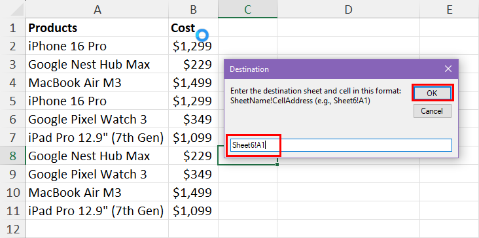The image size is (479, 238).
Task: Click the $349 cost in row 6
Action: [x=193, y=119]
